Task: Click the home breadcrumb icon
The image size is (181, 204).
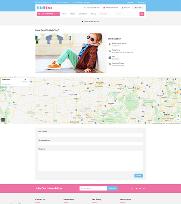Action: pos(82,21)
